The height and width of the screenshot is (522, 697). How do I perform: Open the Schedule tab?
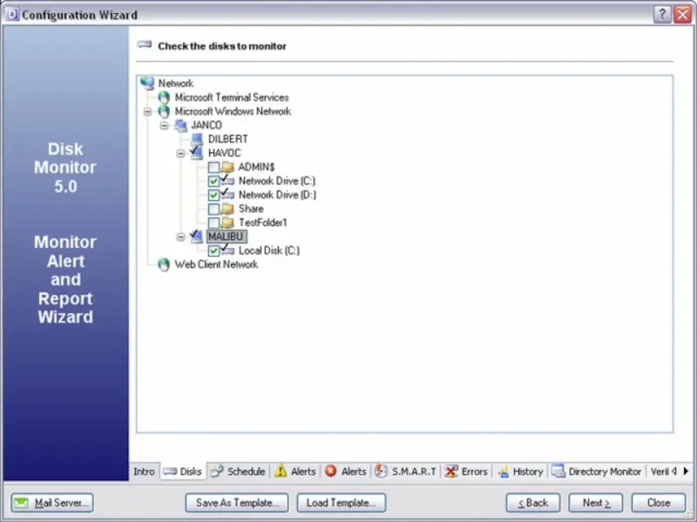(238, 472)
